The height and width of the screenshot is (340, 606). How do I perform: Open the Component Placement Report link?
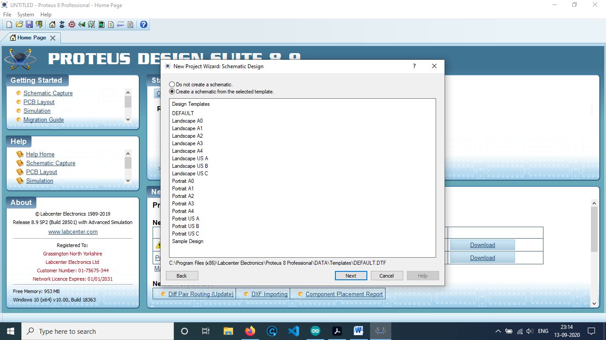click(344, 294)
